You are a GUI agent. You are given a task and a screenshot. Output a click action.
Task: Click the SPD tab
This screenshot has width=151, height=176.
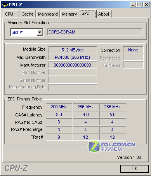[x=88, y=14]
